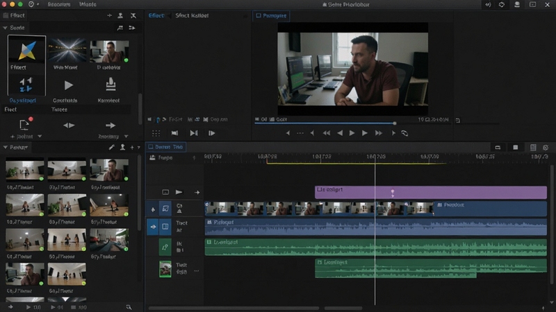Image resolution: width=556 pixels, height=312 pixels.
Task: Open the search magnifier at media bin bottom
Action: click(129, 307)
